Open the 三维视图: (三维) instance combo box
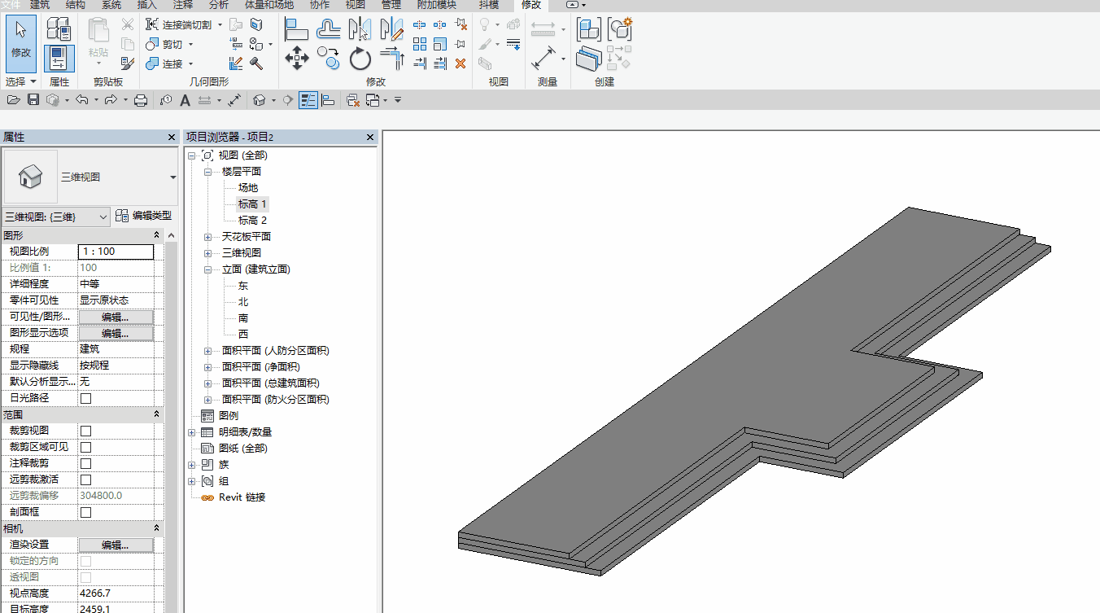The width and height of the screenshot is (1100, 613). point(56,217)
